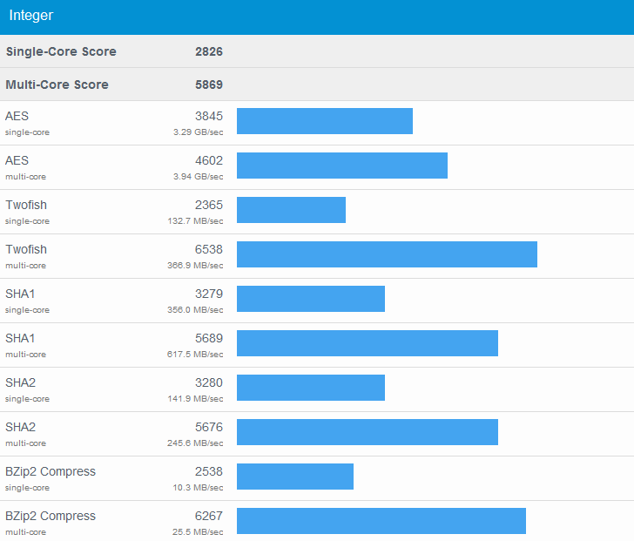Click the Single-Core Score value 2826
Viewport: 634px width, 541px height.
click(209, 51)
